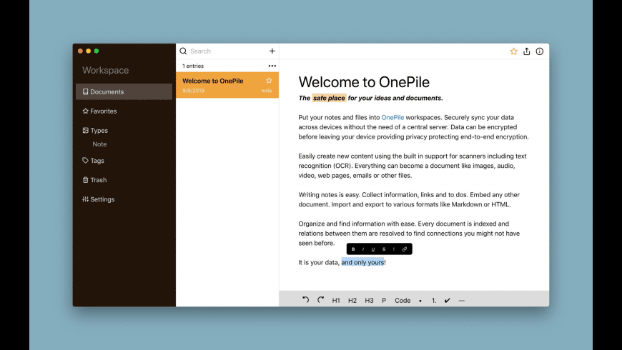This screenshot has height=350, width=622.
Task: Insert horizontal rule
Action: click(461, 301)
